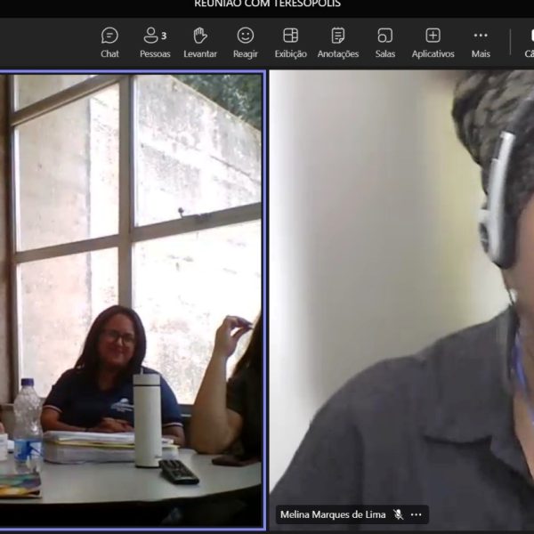Screen dimensions: 534x534
Task: Open the Chat panel
Action: (109, 42)
